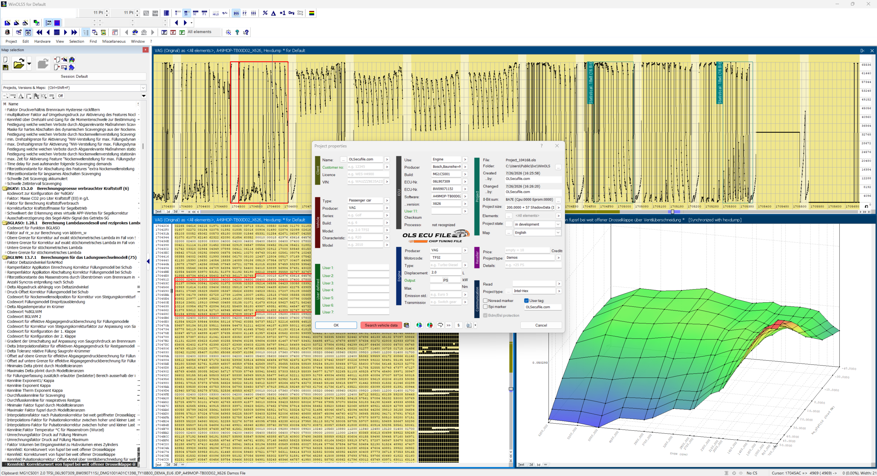The image size is (877, 476).
Task: Open the black triangle menu in Map selection
Action: (144, 96)
